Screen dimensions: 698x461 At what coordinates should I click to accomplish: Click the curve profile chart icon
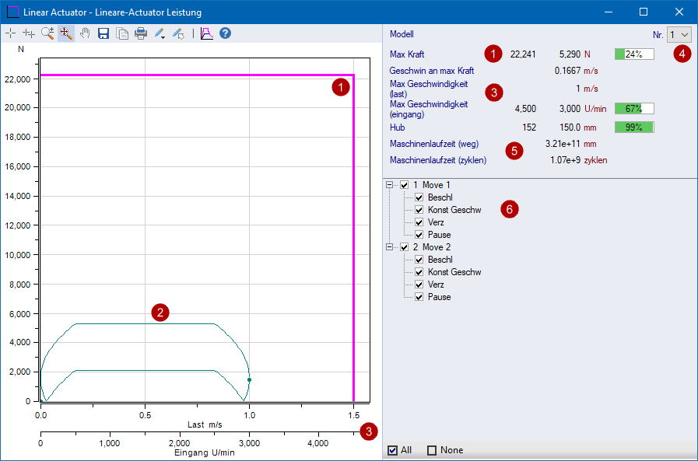click(x=206, y=33)
